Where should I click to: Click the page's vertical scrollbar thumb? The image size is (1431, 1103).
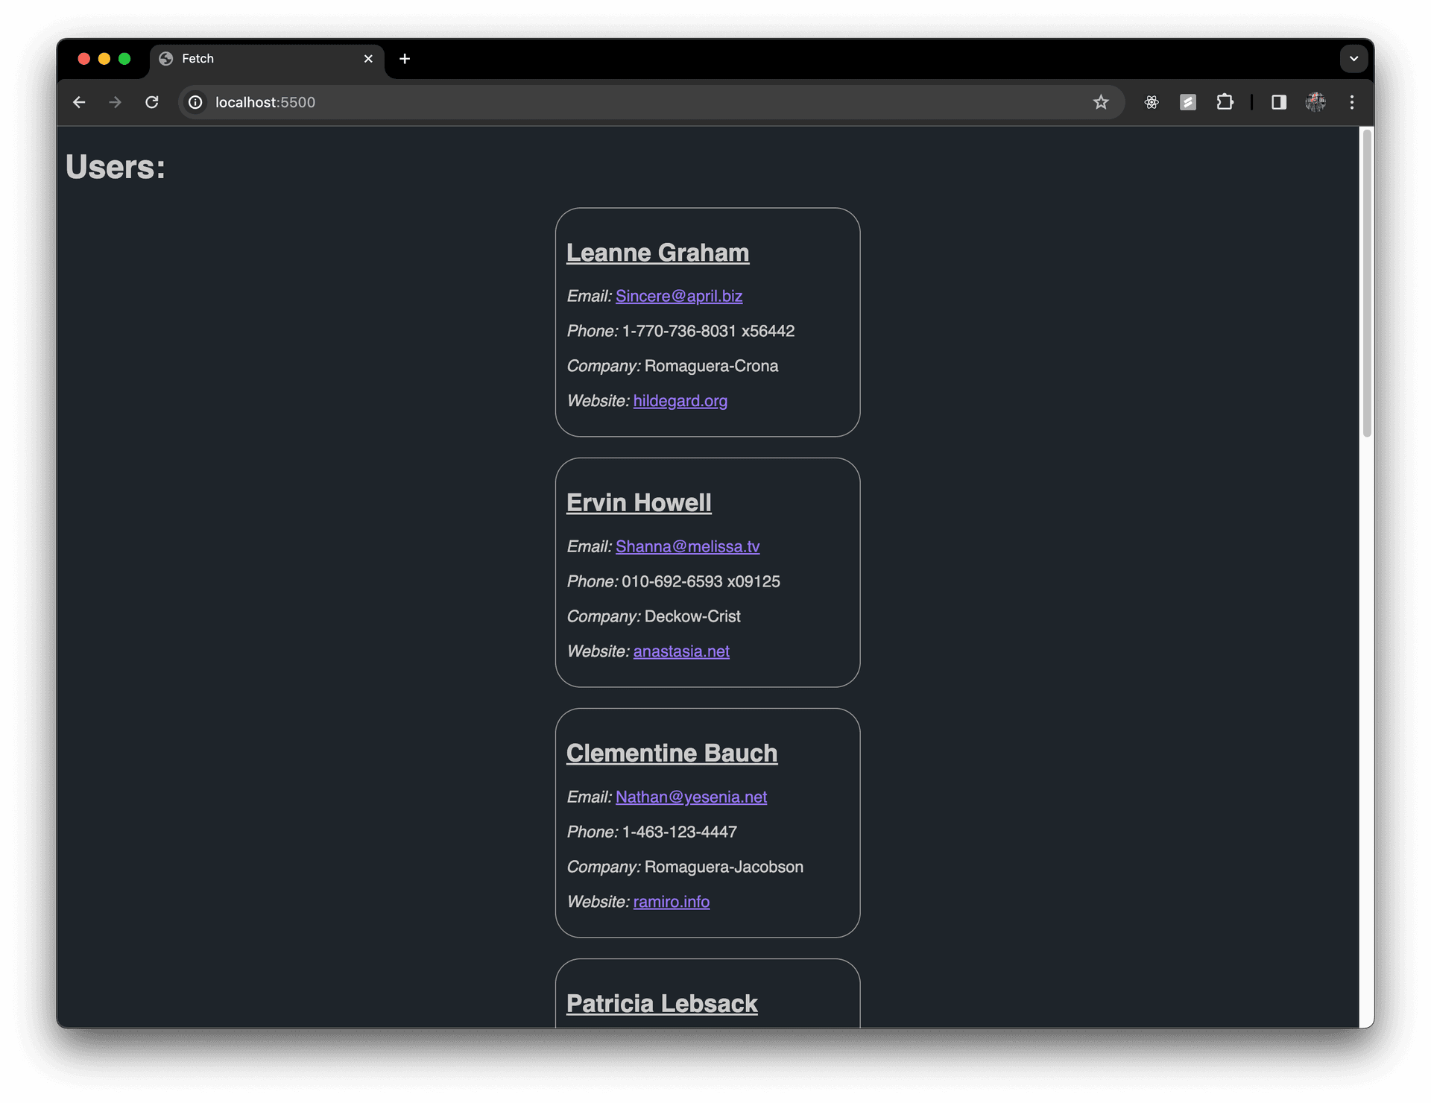pyautogui.click(x=1366, y=283)
